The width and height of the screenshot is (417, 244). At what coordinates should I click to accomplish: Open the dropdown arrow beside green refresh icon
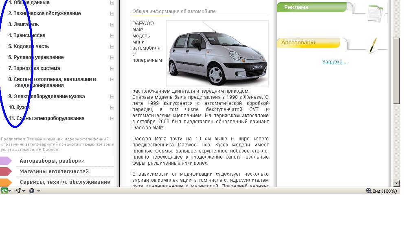point(10,191)
